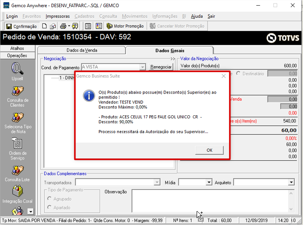
Task: Click Observação scrollbar down arrow
Action: click(291, 209)
